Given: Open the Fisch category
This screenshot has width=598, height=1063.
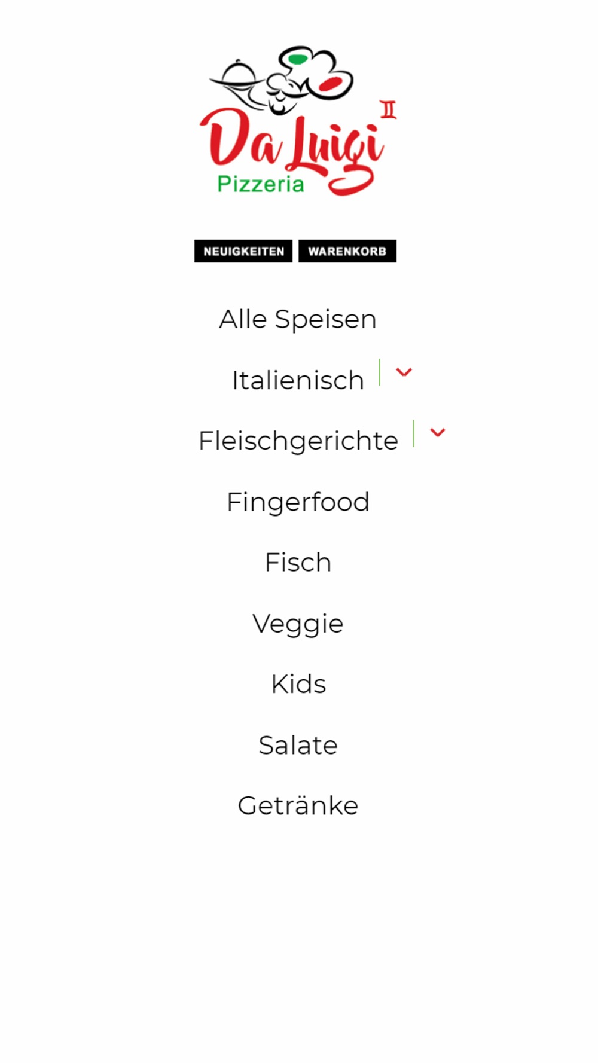Looking at the screenshot, I should 298,563.
